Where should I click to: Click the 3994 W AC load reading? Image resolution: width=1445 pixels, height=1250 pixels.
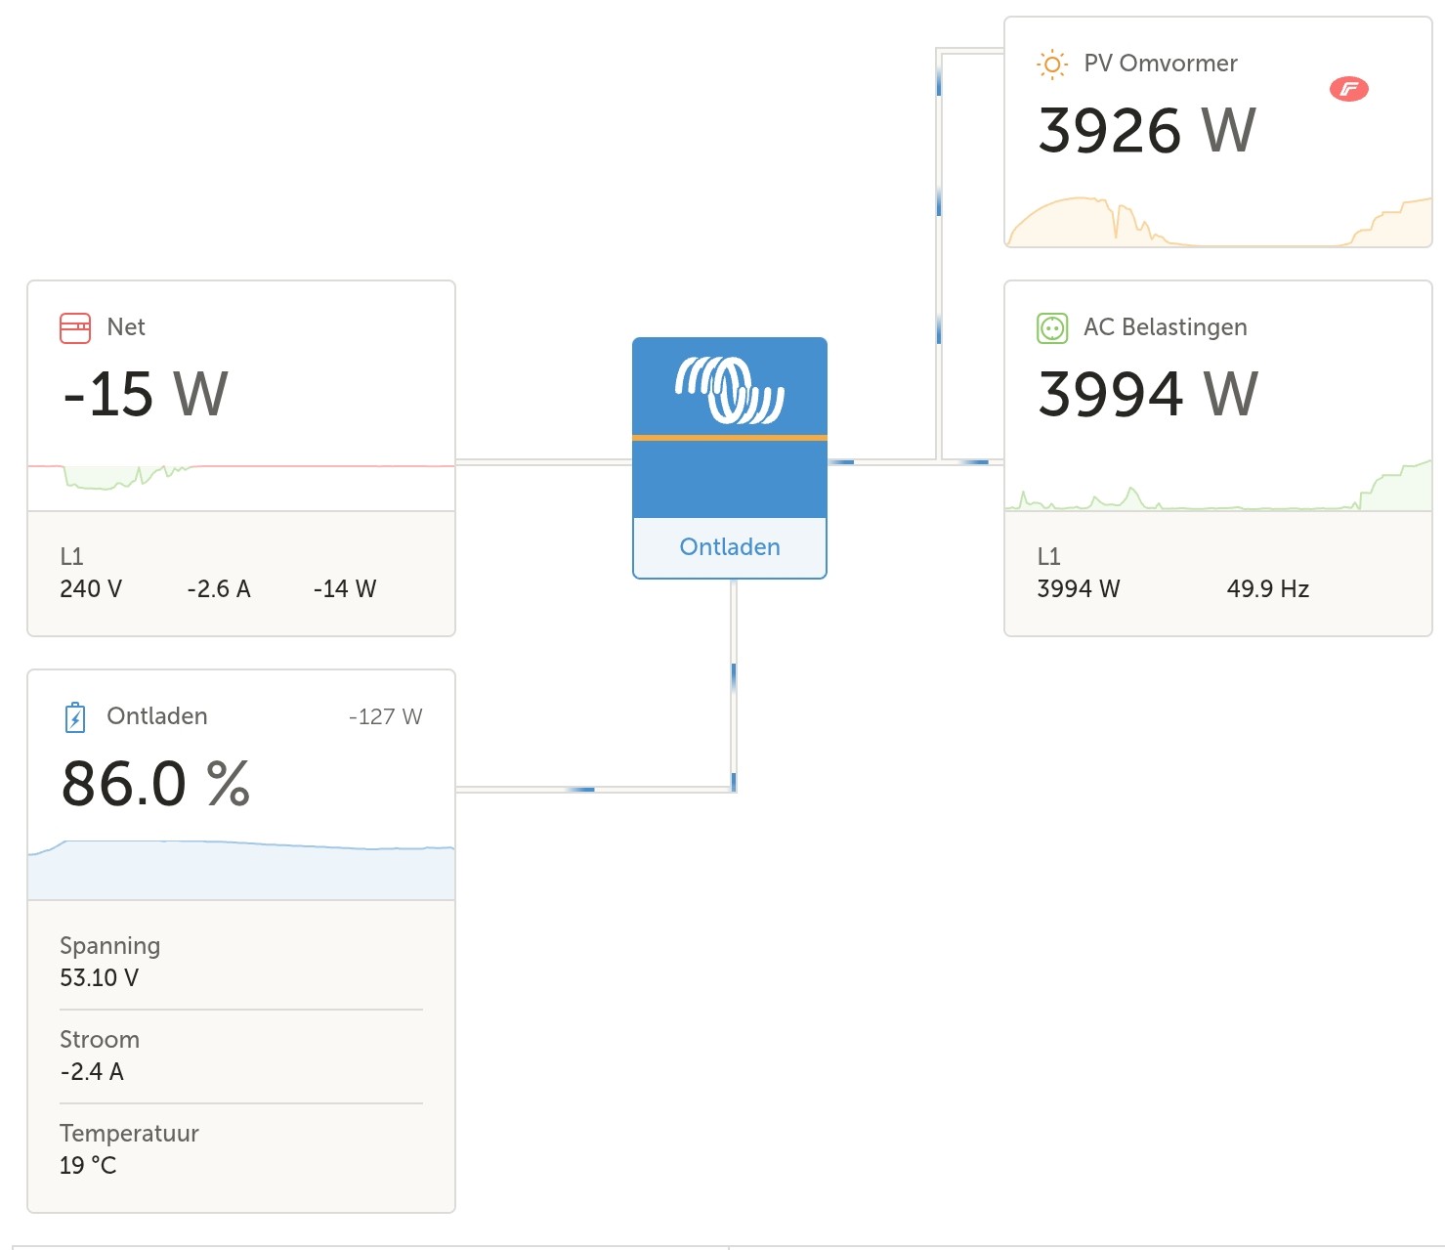point(1147,395)
